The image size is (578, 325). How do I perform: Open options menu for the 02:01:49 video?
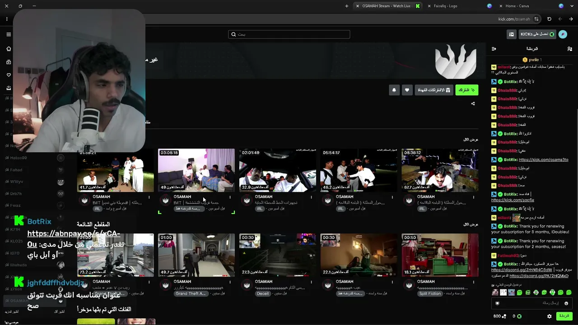pyautogui.click(x=311, y=197)
